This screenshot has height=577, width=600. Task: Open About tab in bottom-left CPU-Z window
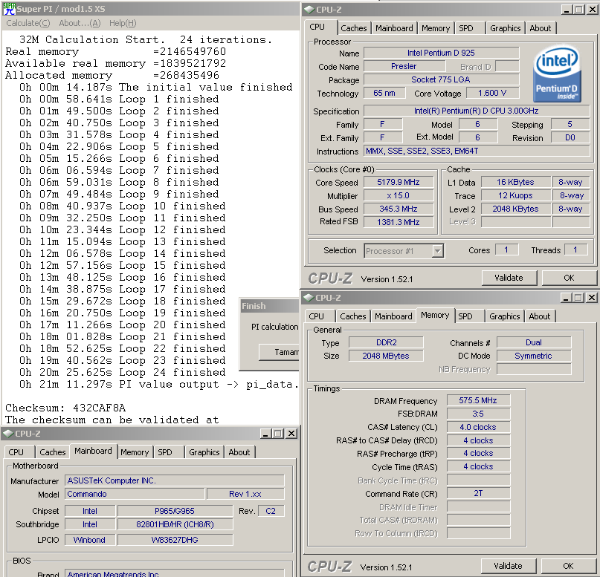(x=239, y=452)
